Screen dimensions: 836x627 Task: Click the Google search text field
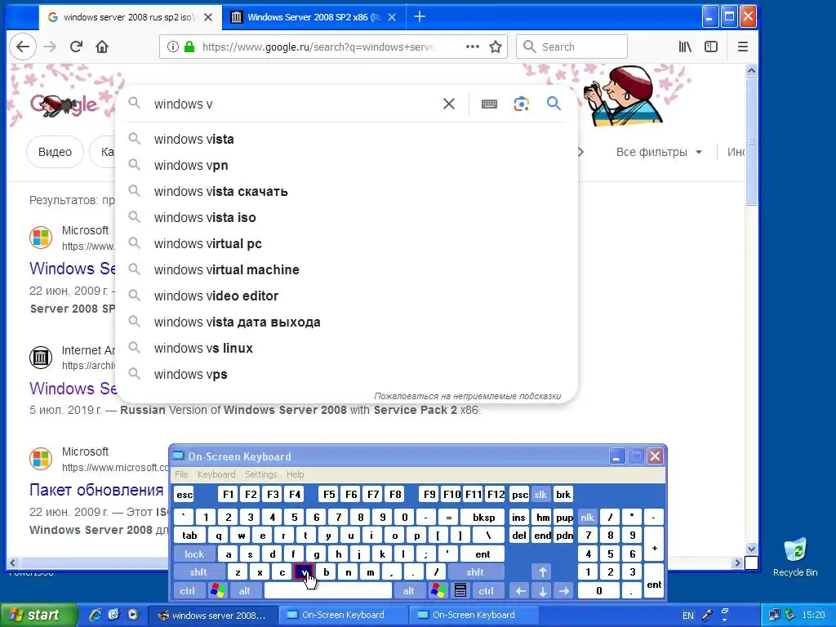coord(293,104)
